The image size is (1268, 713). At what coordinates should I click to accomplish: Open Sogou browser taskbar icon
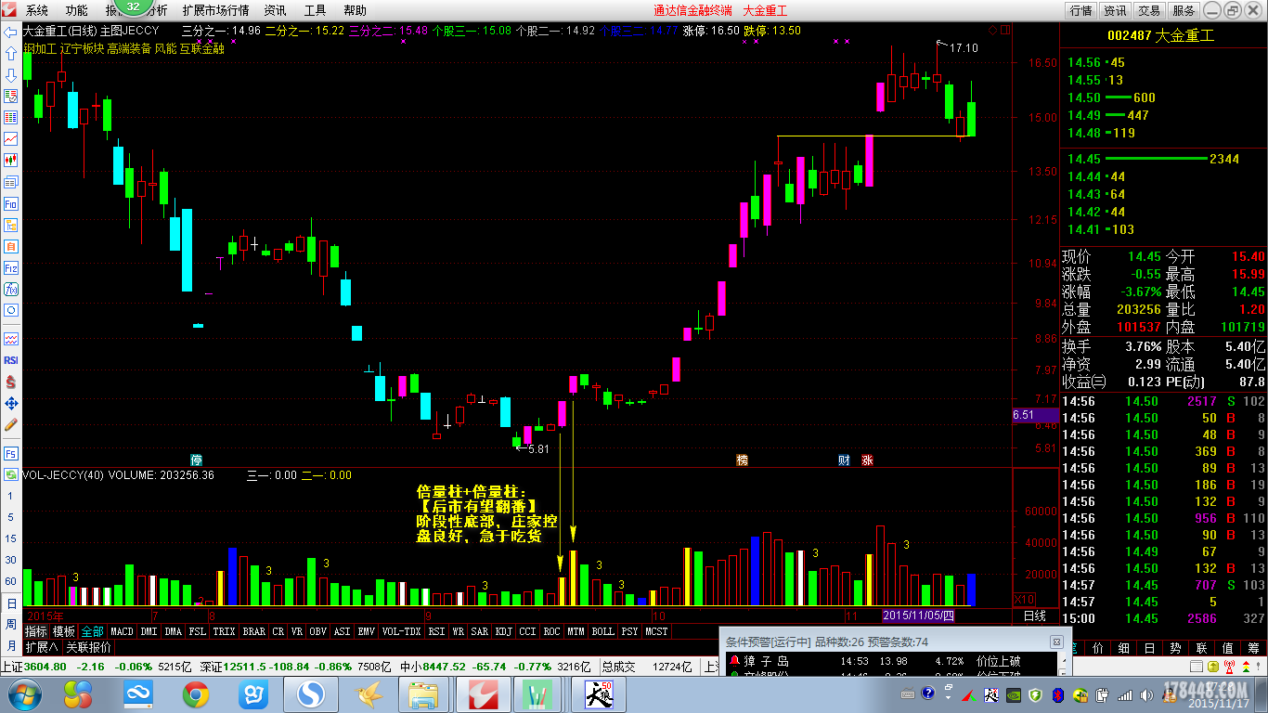coord(309,694)
